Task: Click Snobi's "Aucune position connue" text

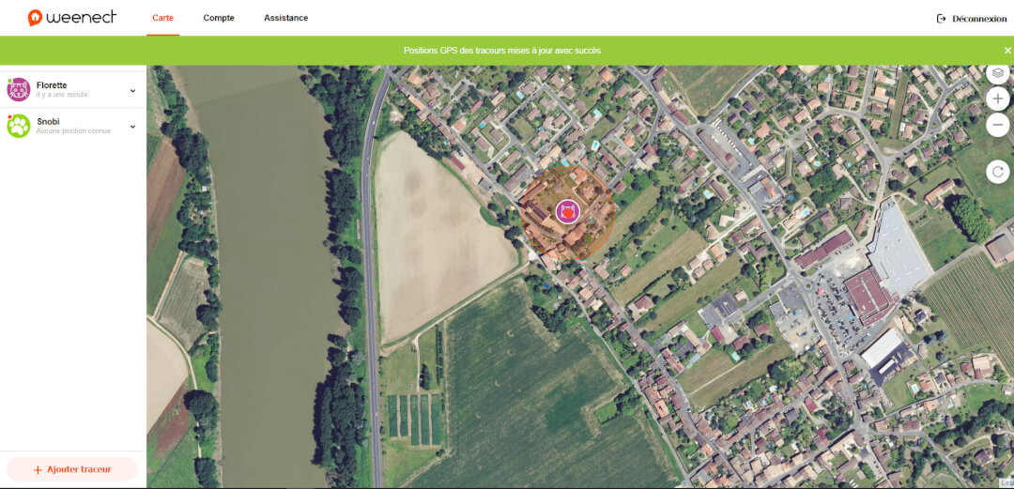Action: click(73, 131)
